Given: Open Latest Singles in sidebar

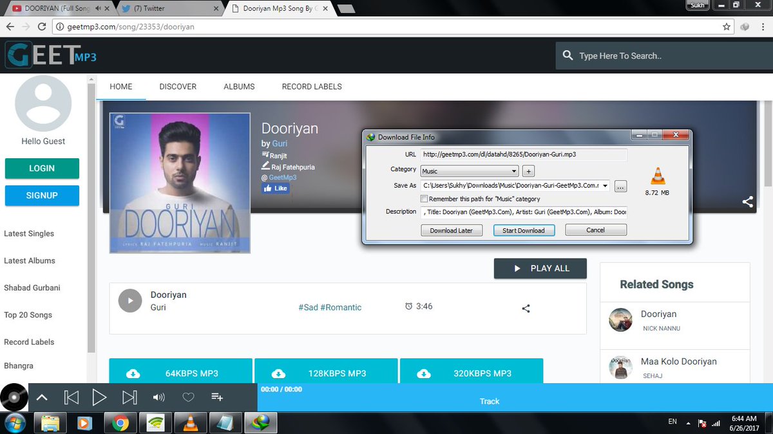Looking at the screenshot, I should point(29,234).
